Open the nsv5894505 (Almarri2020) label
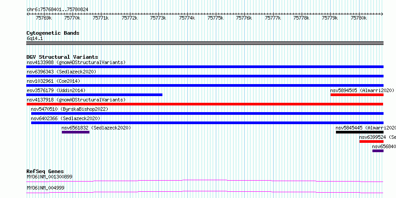 point(362,90)
